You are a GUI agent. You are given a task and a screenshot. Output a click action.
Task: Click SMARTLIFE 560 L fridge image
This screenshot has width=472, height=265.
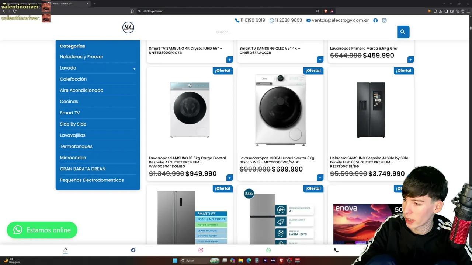[192, 218]
